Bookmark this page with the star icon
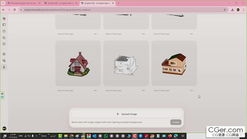The image size is (247, 139). coord(225,10)
